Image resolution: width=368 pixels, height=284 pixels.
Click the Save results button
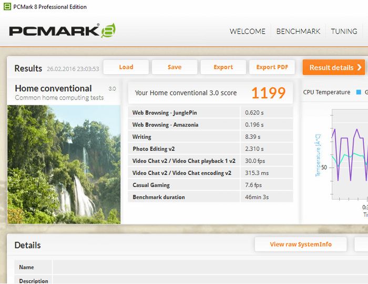[175, 67]
